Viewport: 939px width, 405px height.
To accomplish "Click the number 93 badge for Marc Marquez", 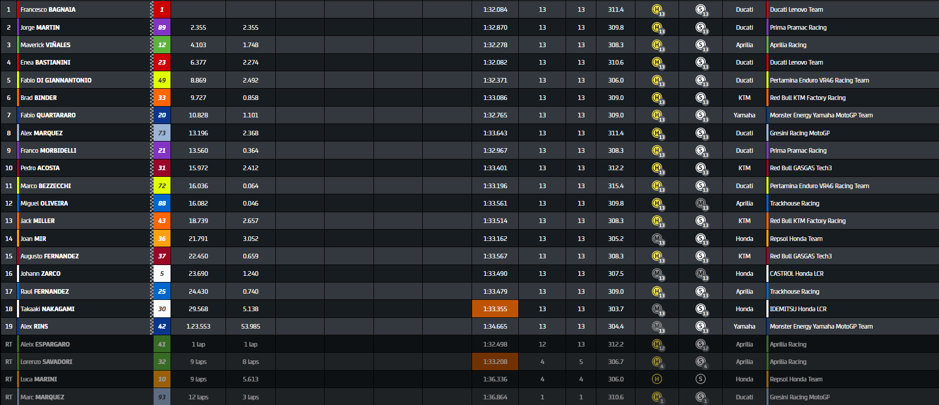I will coord(162,397).
